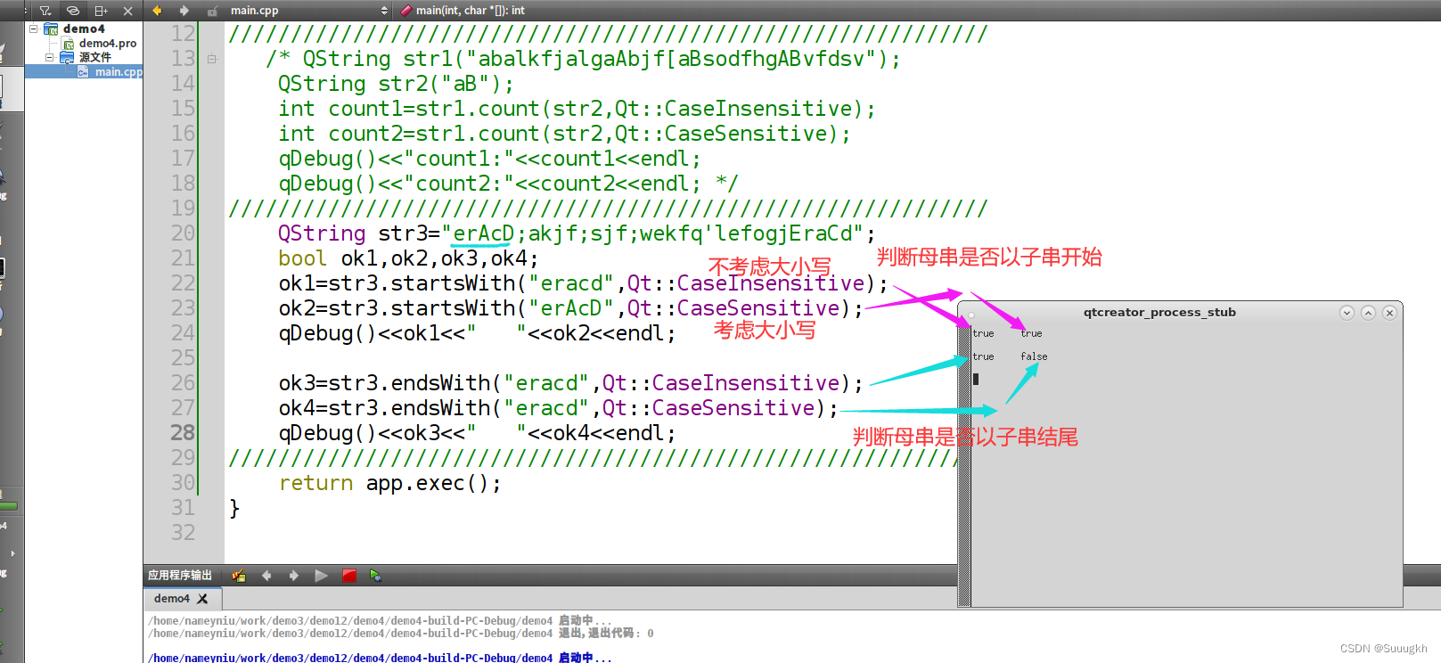Go forward in editor navigation history
1441x663 pixels.
pos(184,11)
